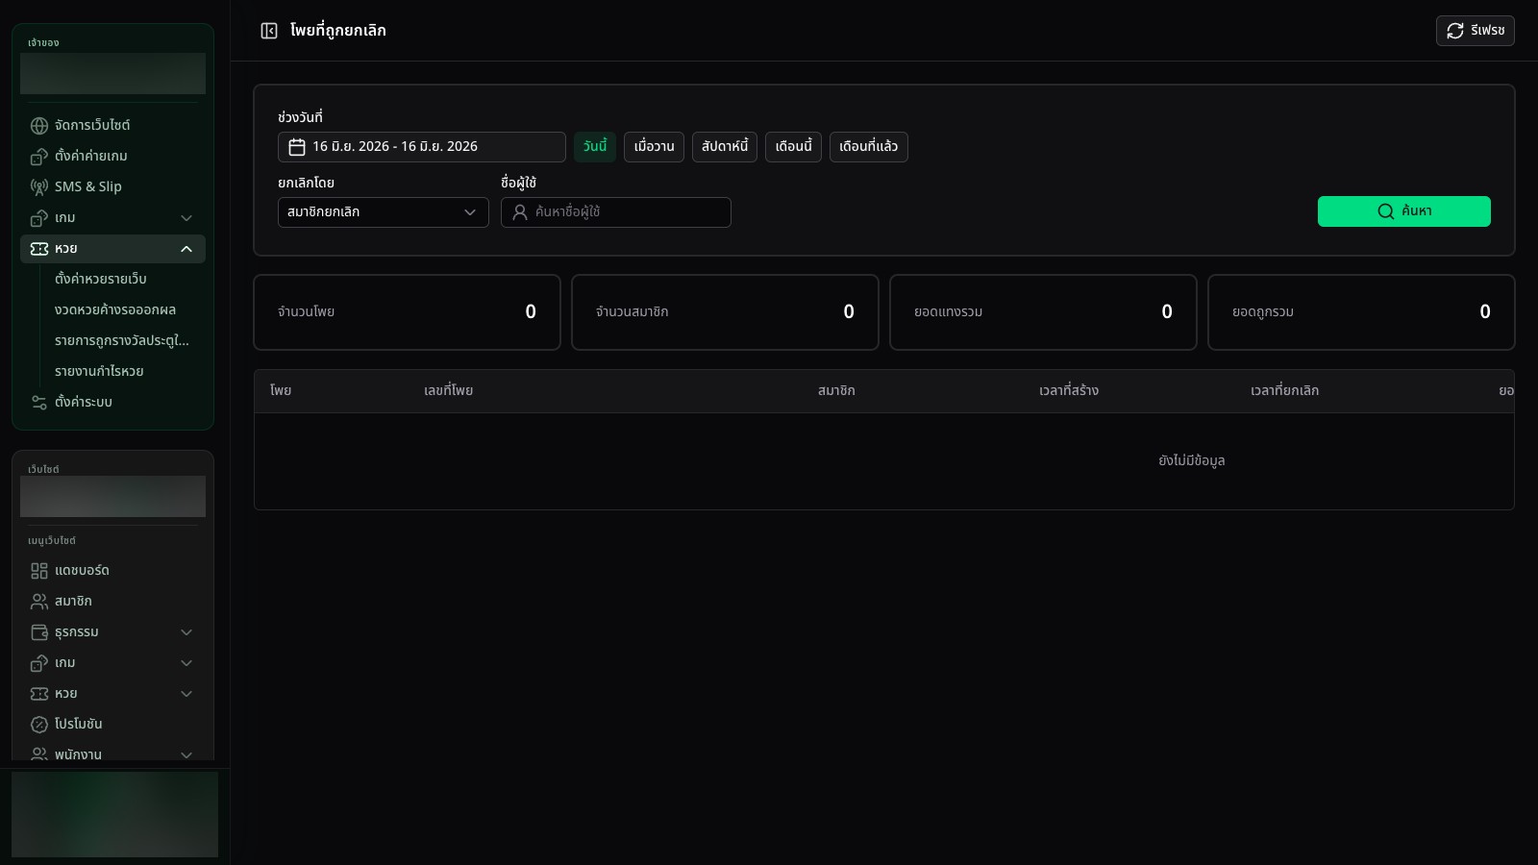Click the โปรโมชัน percent badge icon
This screenshot has height=865, width=1538.
point(39,725)
